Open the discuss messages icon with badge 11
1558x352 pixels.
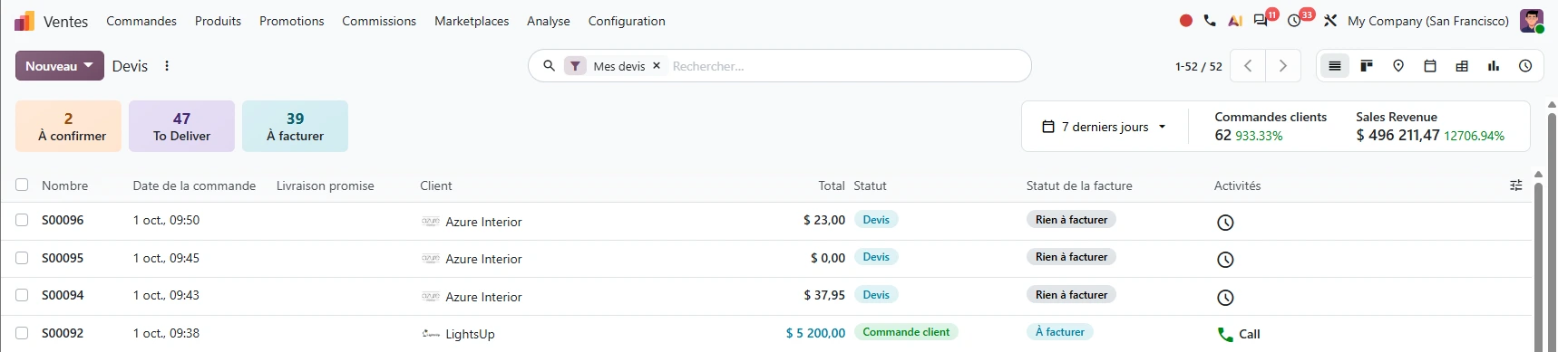tap(1261, 21)
